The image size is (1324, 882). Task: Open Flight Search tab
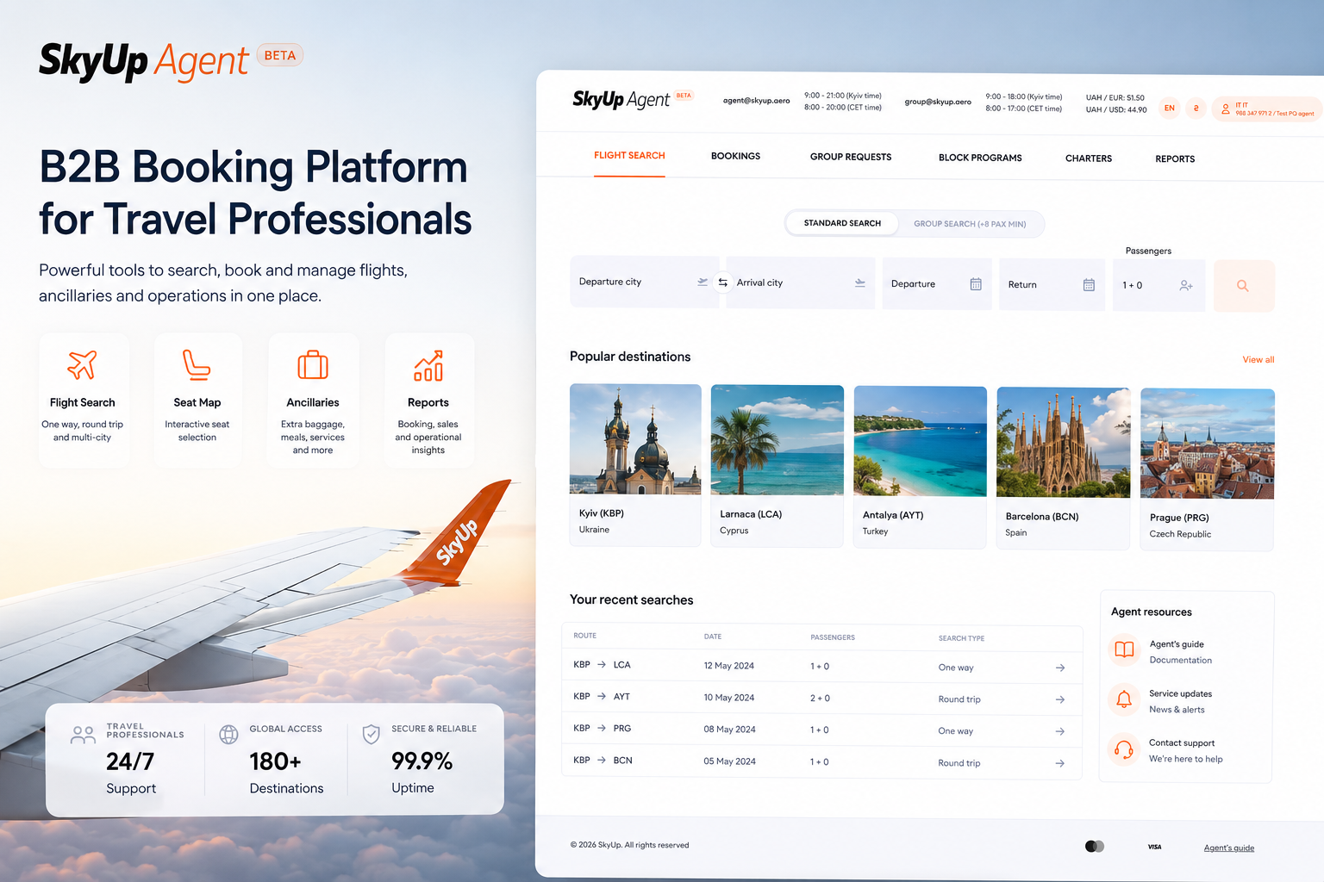pyautogui.click(x=629, y=156)
